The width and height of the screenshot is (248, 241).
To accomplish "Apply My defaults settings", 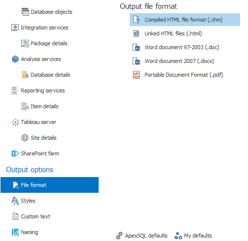I will 193,236.
